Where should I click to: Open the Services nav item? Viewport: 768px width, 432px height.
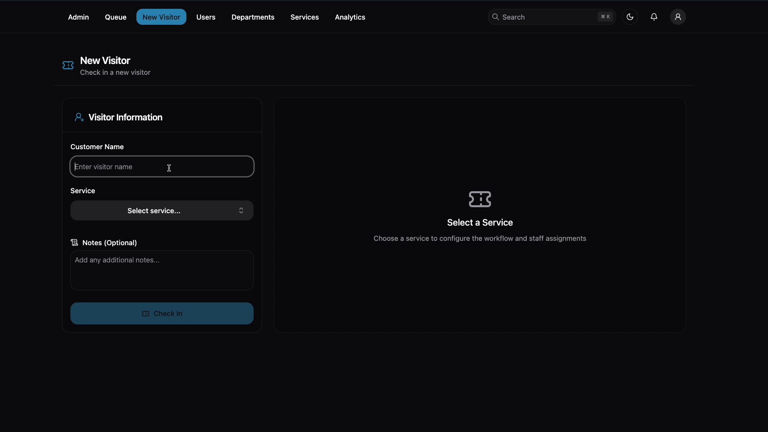[304, 17]
